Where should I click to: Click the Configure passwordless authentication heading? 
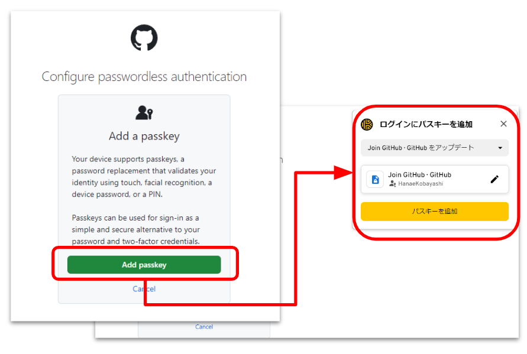click(x=144, y=77)
